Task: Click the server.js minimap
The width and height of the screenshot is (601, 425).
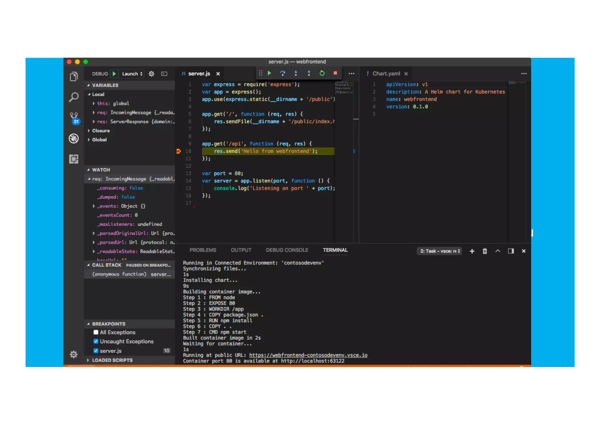Action: tap(344, 87)
